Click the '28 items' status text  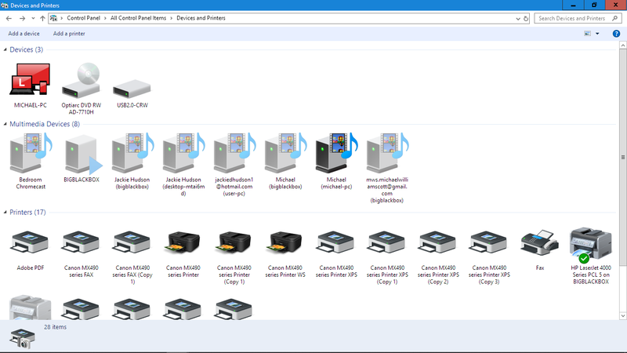pyautogui.click(x=55, y=327)
